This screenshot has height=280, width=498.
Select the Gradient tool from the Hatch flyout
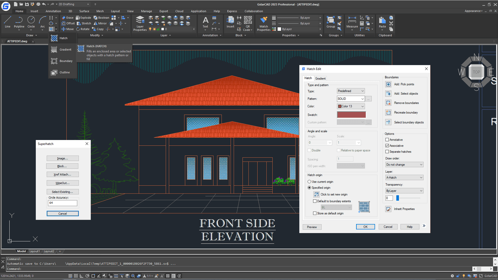point(62,49)
